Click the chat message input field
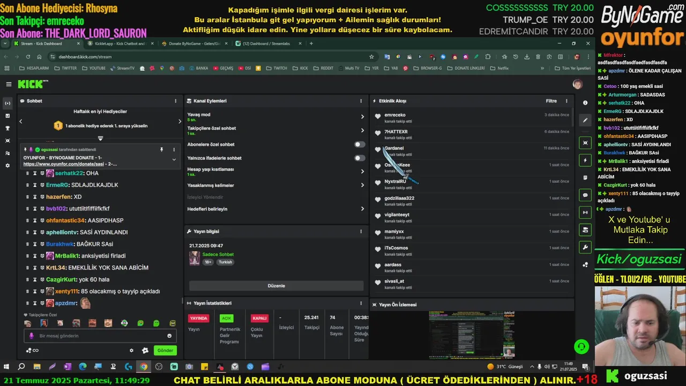This screenshot has height=386, width=686. point(100,336)
